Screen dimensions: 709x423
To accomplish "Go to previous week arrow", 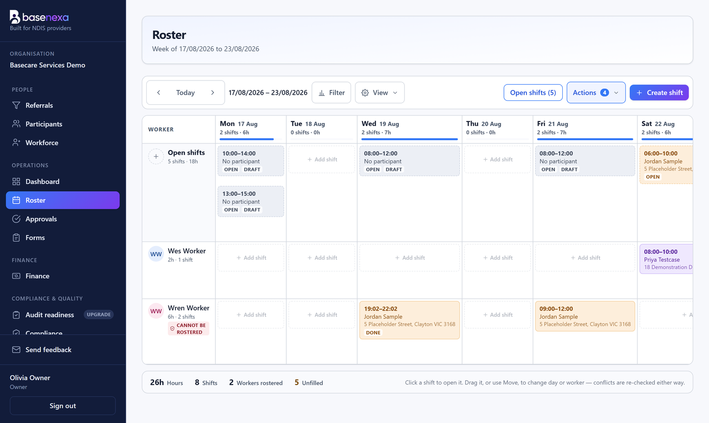I will 159,92.
